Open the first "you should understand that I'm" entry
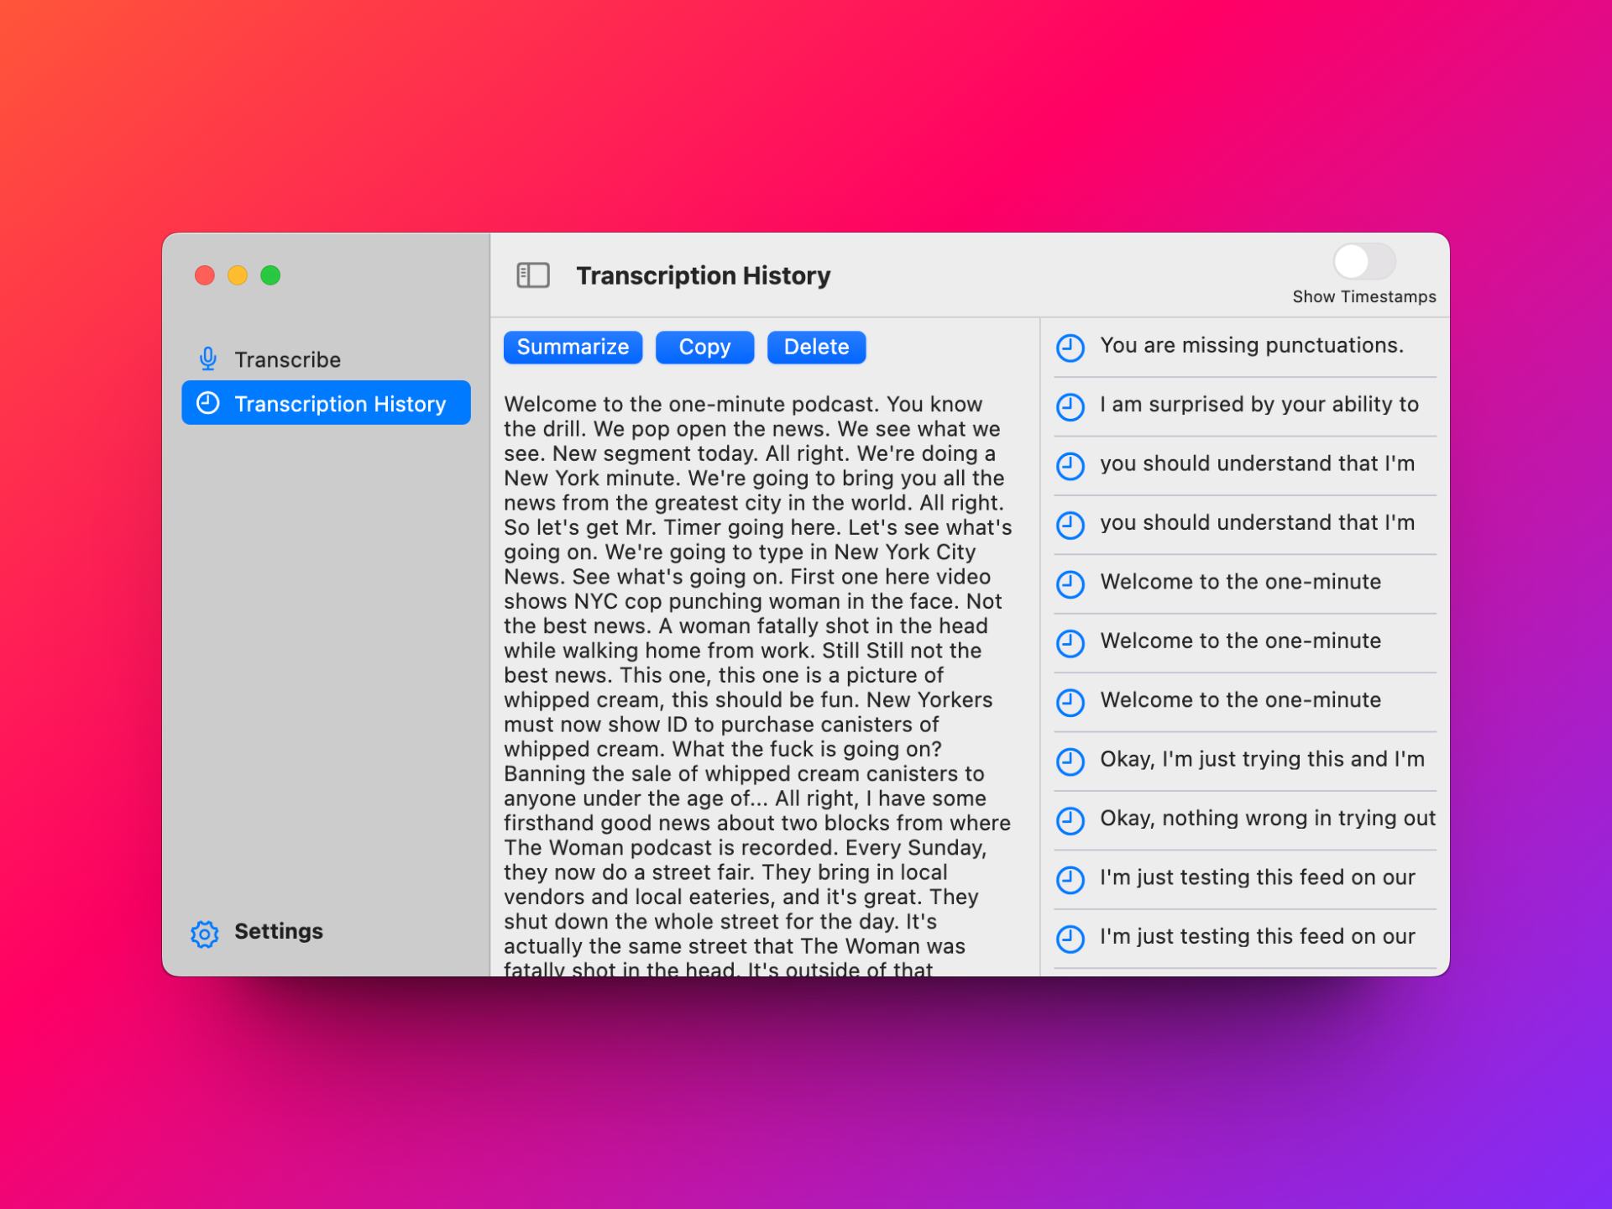This screenshot has height=1209, width=1612. pos(1256,464)
